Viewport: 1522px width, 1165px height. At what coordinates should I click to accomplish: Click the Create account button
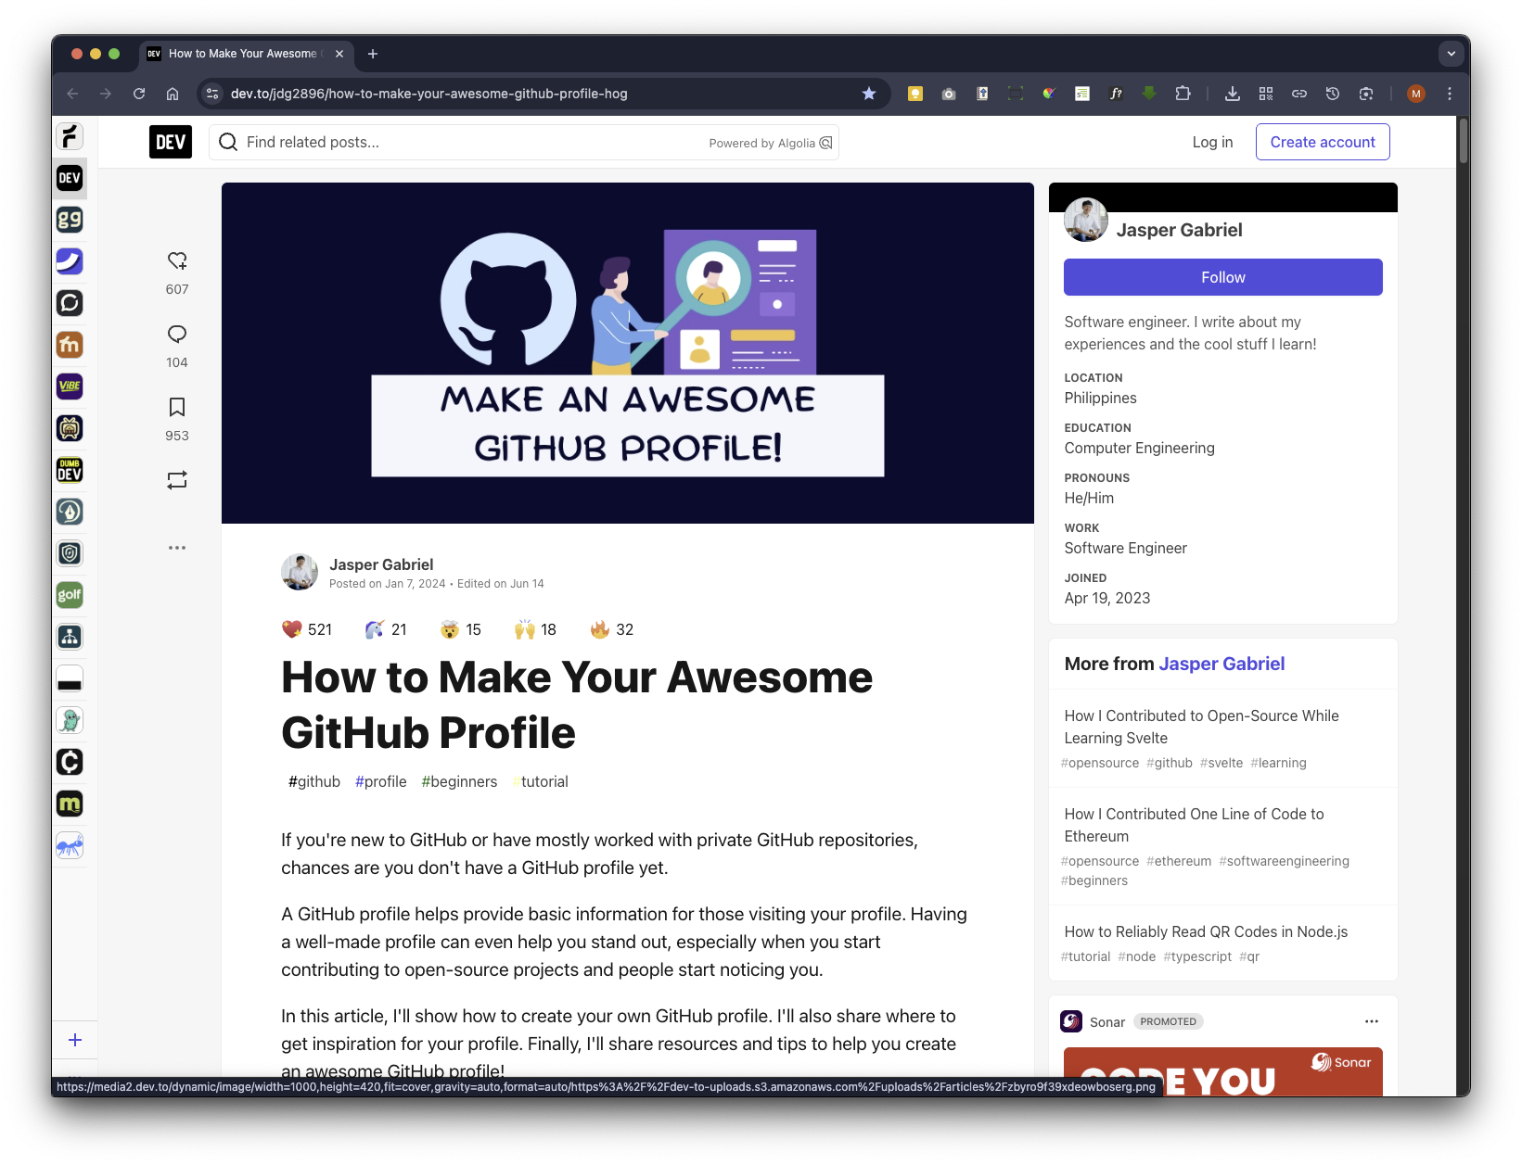[x=1323, y=142]
